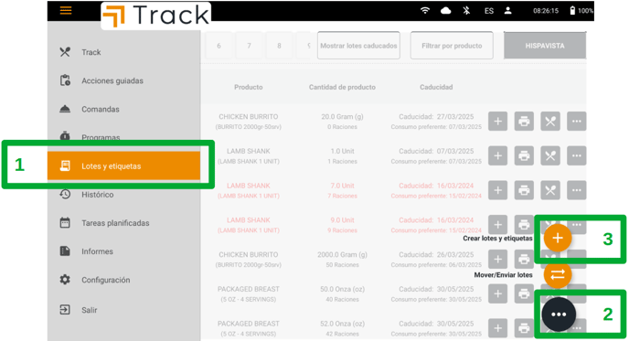Select day 7 in the number strip
The width and height of the screenshot is (629, 341).
(x=249, y=46)
